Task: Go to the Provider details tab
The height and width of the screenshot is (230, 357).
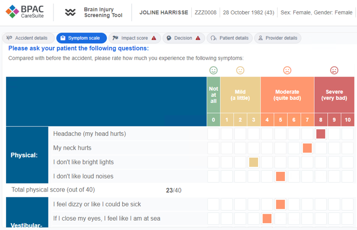Action: point(277,38)
